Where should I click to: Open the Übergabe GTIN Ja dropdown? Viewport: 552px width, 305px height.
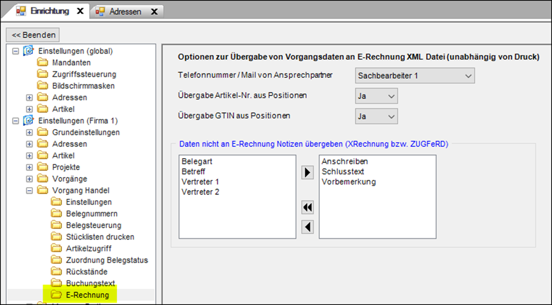pos(376,117)
